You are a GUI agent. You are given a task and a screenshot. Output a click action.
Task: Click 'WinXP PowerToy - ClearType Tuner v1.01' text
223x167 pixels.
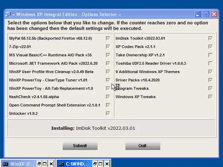click(48, 80)
